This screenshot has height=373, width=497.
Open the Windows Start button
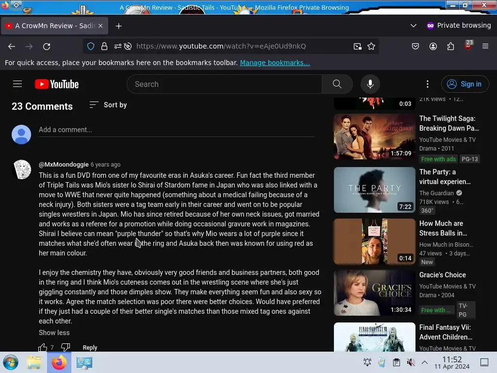(11, 362)
